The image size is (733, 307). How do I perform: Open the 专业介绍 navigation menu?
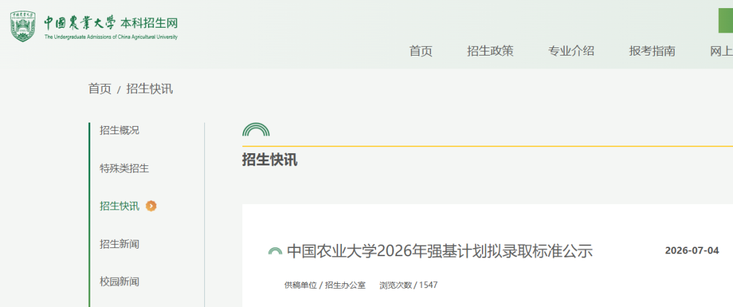coord(571,51)
